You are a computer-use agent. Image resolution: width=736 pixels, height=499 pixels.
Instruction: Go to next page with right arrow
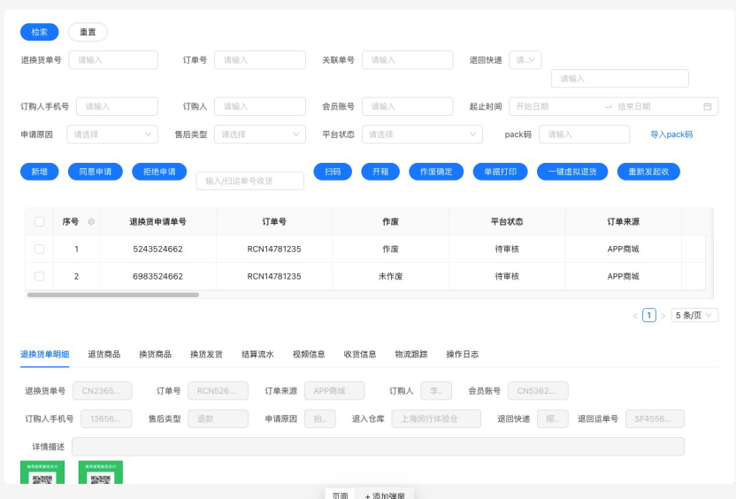tap(663, 315)
